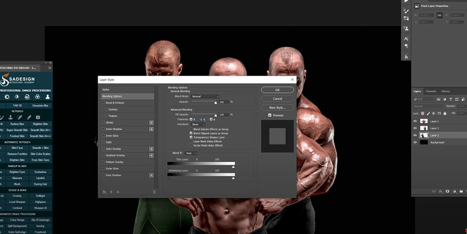This screenshot has width=467, height=234.
Task: Open the Adjustments sliders panel icon
Action: tap(406, 18)
